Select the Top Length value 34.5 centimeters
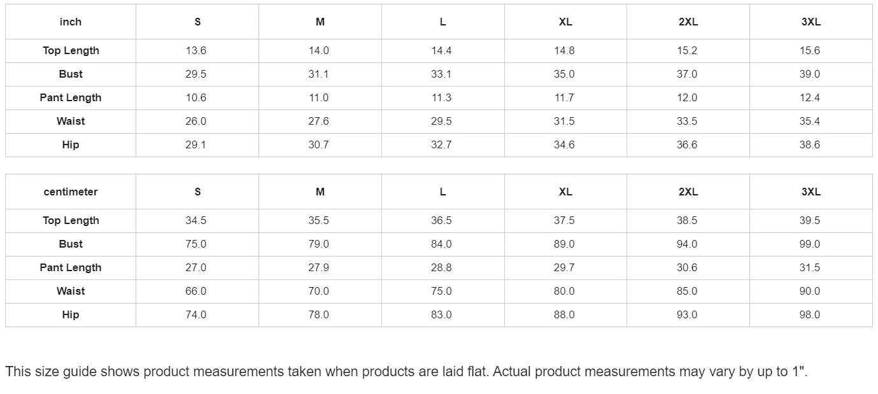 point(196,221)
